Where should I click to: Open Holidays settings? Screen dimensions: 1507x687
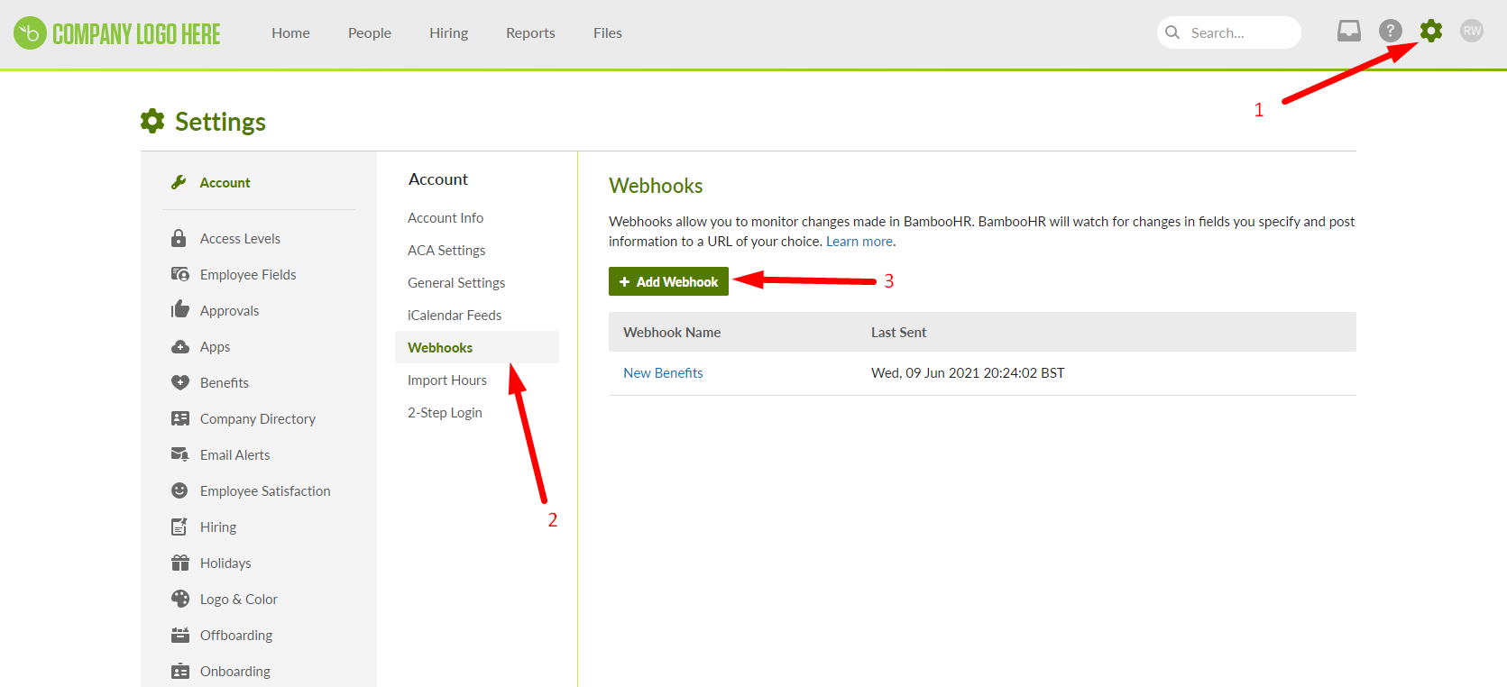pyautogui.click(x=225, y=563)
